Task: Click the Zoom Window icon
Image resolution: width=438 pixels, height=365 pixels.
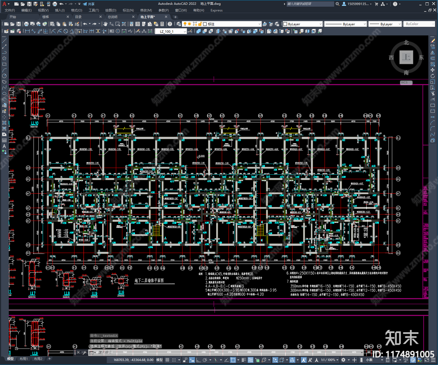Action: 117,24
